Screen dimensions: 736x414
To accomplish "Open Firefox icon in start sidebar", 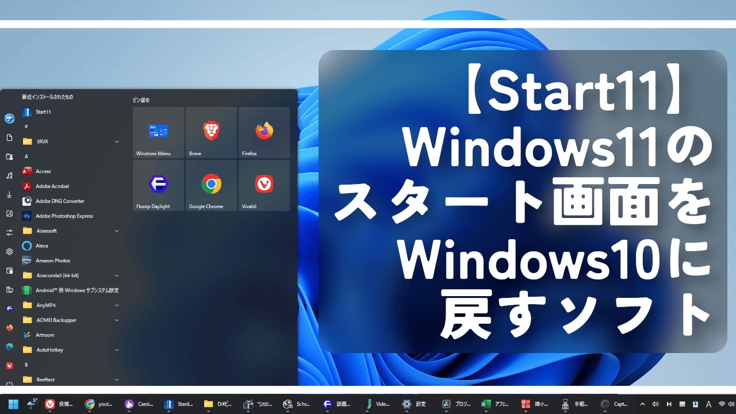I will click(x=9, y=327).
